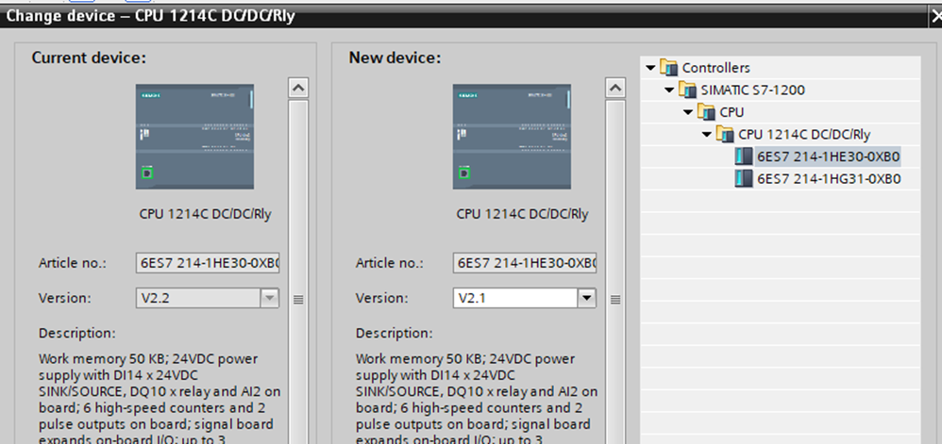Screen dimensions: 942x444
Task: Collapse the CPU 1214C DC/DC/Rly folder arrow
Action: click(x=706, y=135)
